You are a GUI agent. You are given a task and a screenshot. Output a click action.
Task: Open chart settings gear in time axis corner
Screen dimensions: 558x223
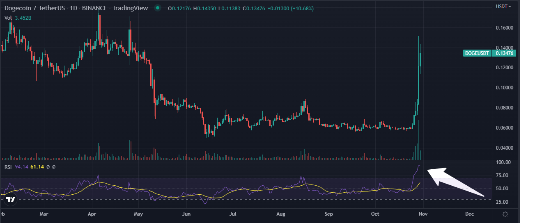point(505,214)
